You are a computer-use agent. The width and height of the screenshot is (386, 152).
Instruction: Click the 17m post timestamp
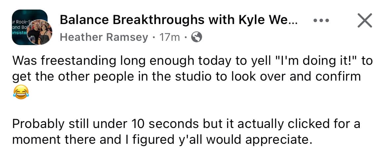pos(170,38)
